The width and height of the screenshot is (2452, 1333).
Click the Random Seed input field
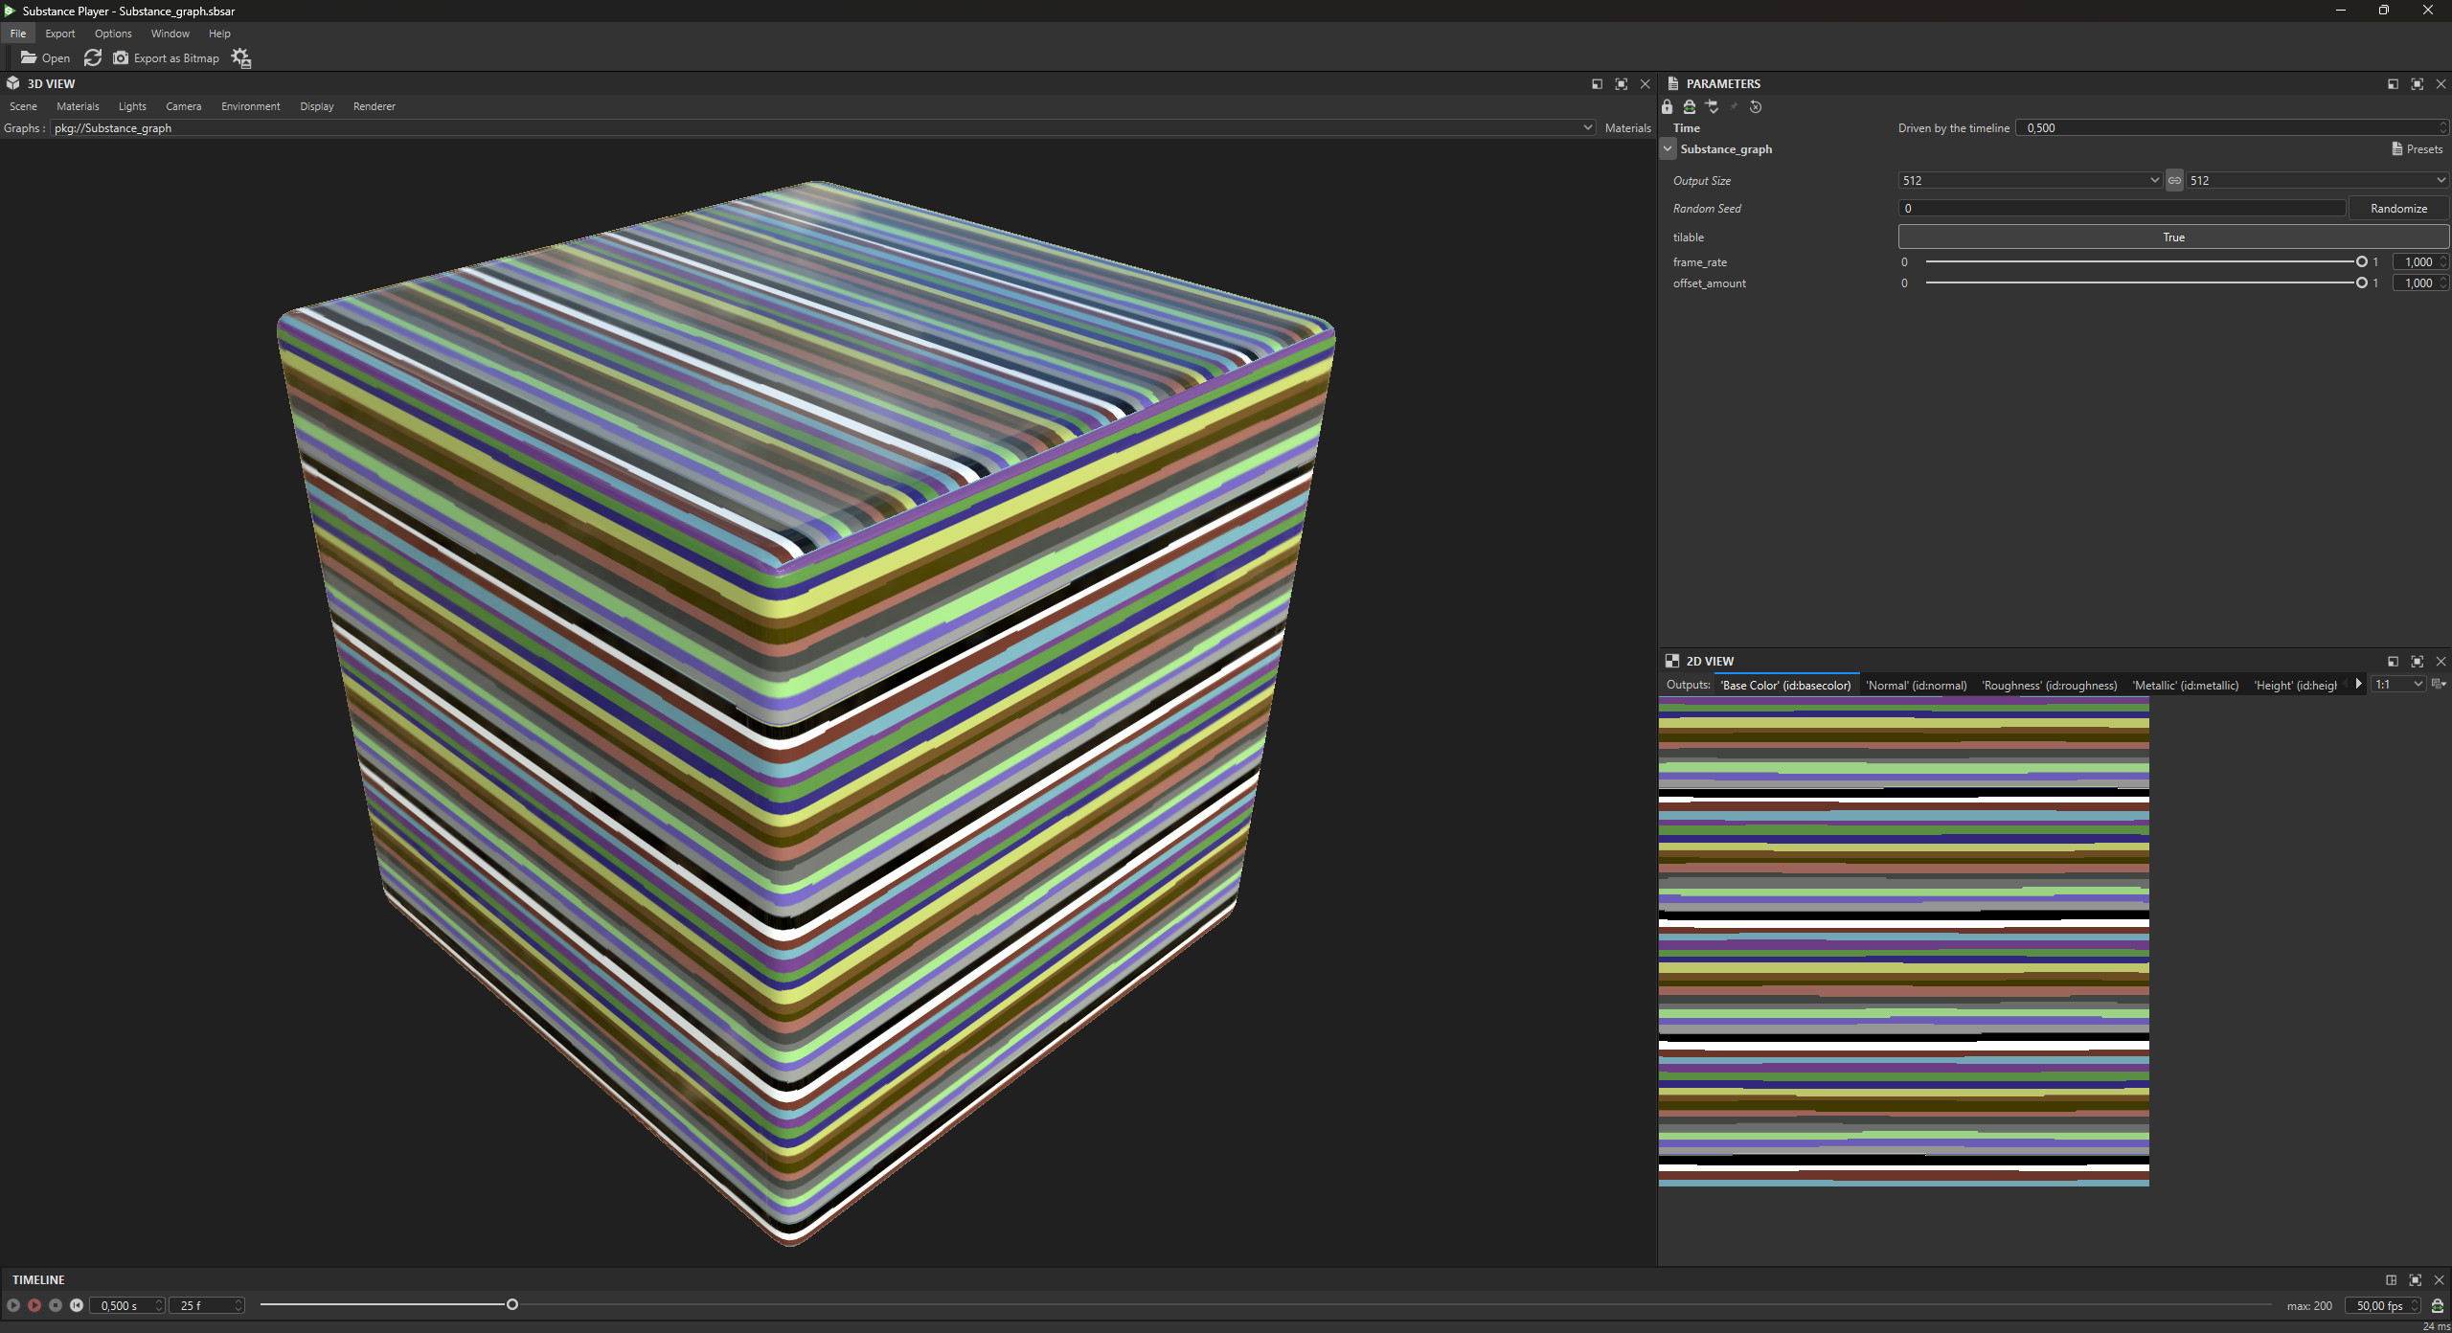(x=2121, y=209)
